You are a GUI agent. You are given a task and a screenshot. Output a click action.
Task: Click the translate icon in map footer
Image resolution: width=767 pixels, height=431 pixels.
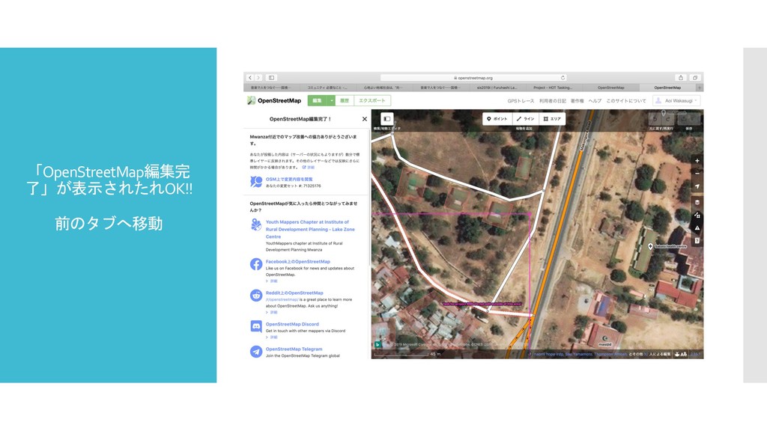[684, 354]
